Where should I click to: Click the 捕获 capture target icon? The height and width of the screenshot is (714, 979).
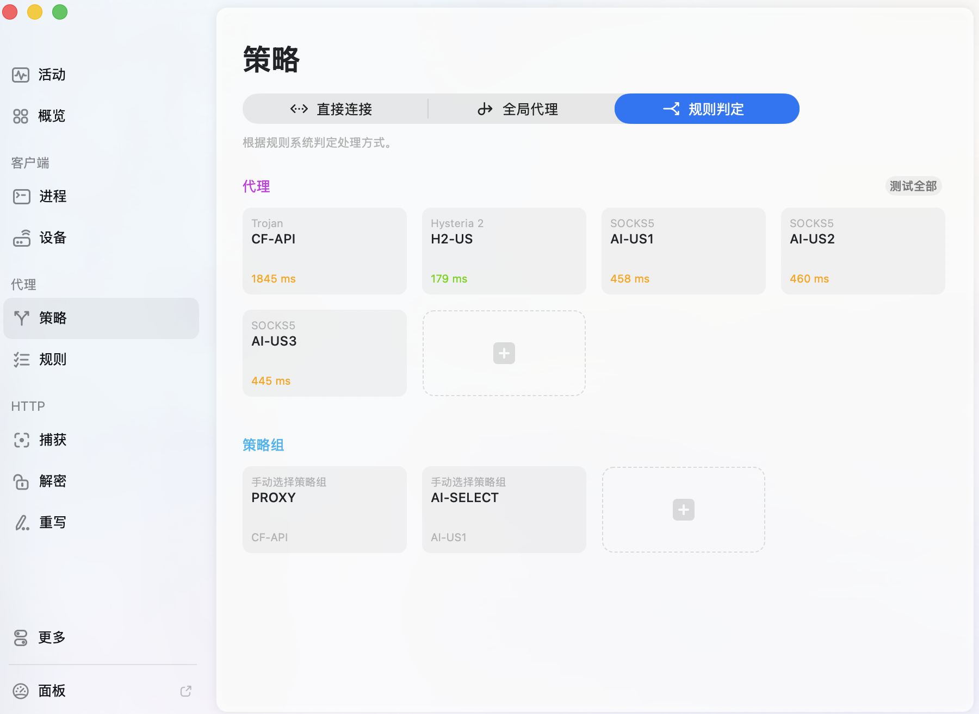coord(22,440)
